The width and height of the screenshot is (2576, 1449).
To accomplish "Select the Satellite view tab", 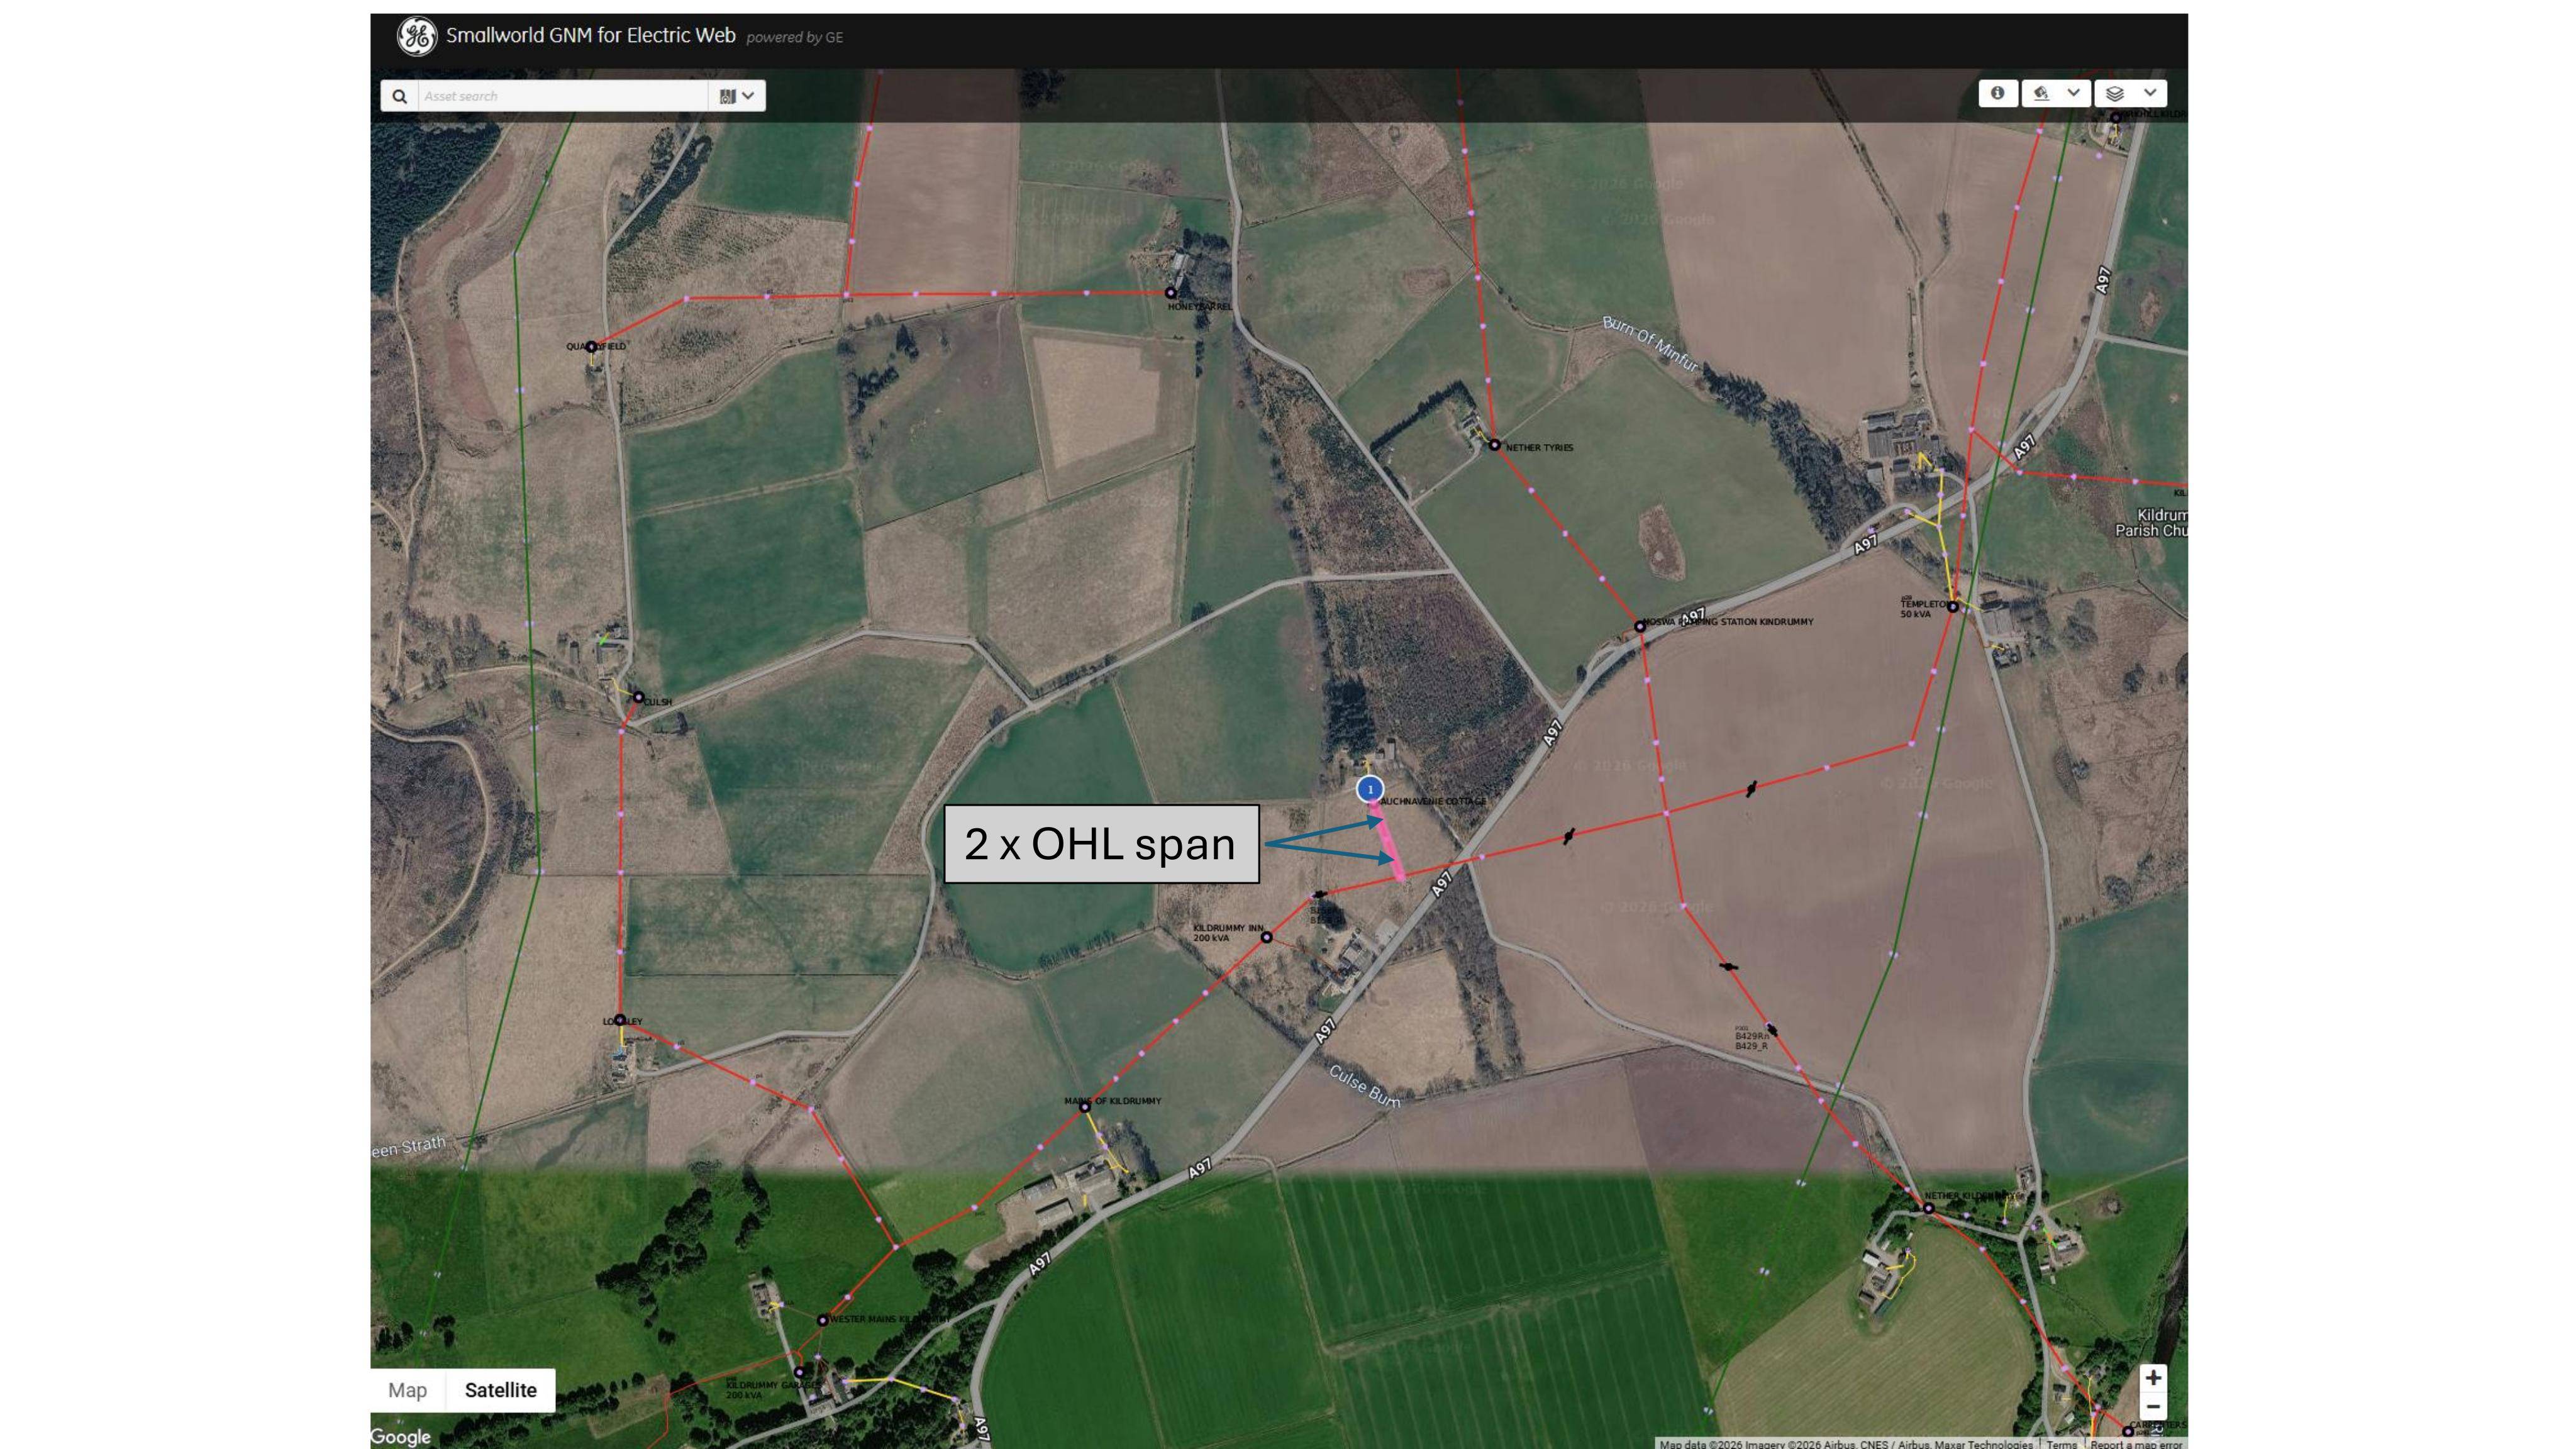I will [500, 1390].
